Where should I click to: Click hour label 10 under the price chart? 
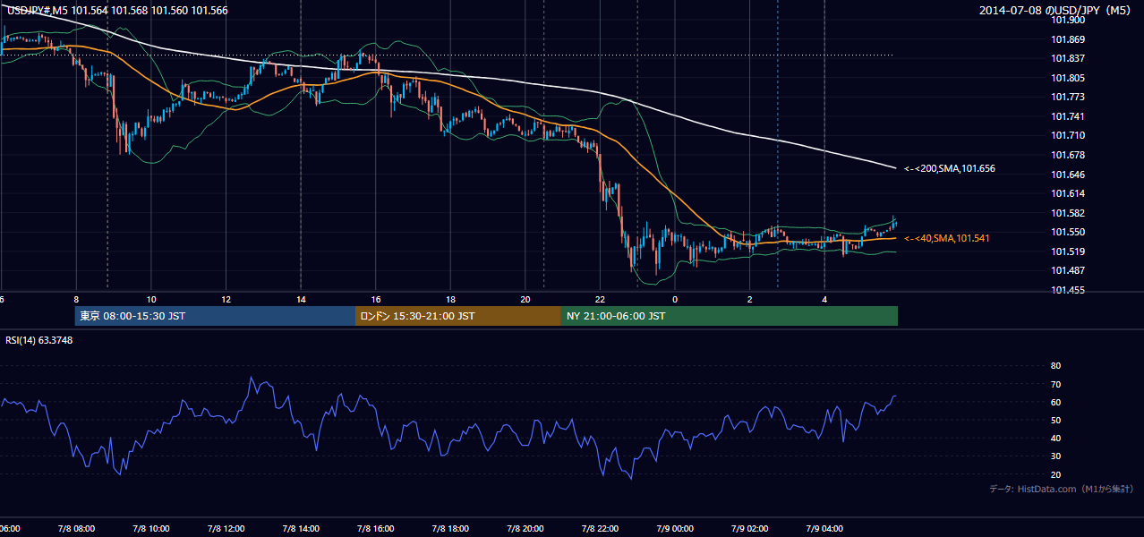click(x=151, y=299)
